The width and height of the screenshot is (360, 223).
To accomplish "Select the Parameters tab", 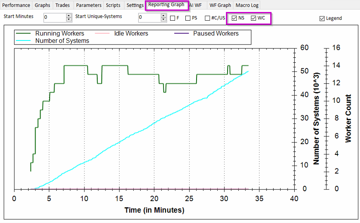I will click(89, 5).
